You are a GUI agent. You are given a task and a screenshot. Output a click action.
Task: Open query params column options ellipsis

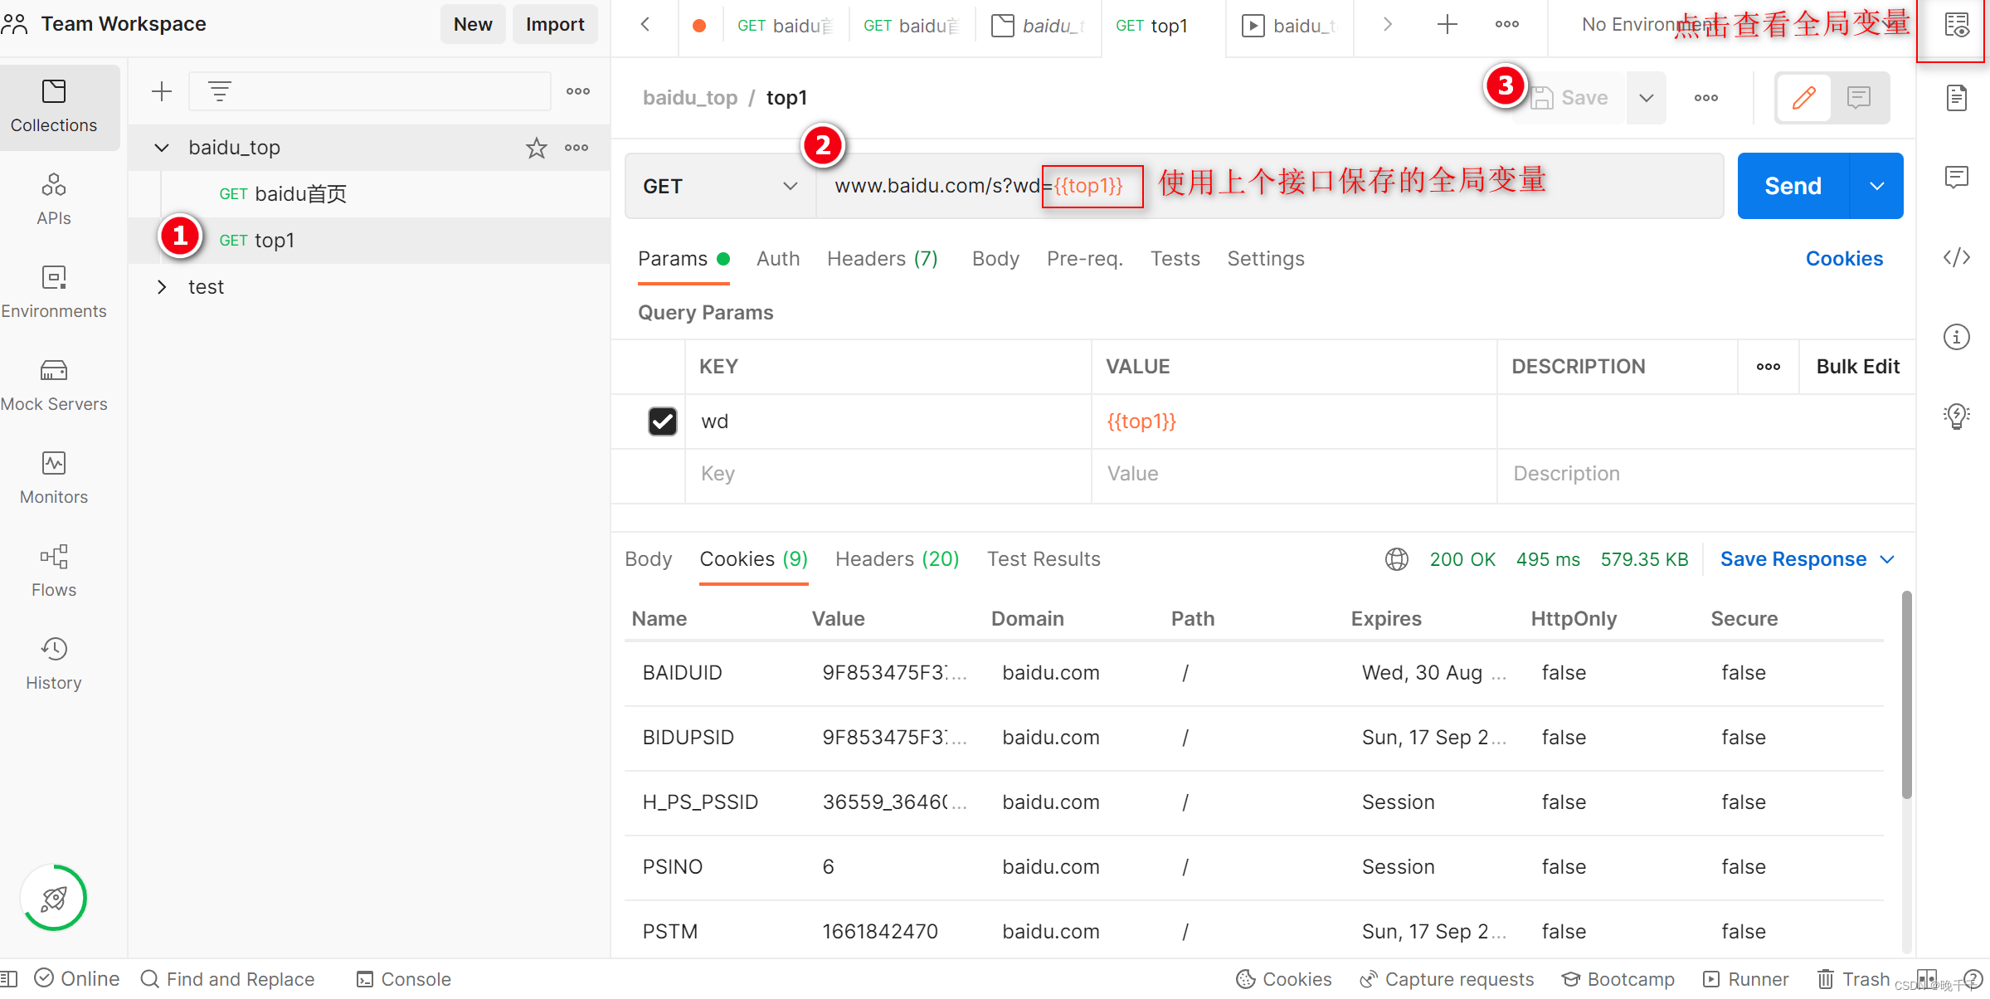tap(1769, 367)
